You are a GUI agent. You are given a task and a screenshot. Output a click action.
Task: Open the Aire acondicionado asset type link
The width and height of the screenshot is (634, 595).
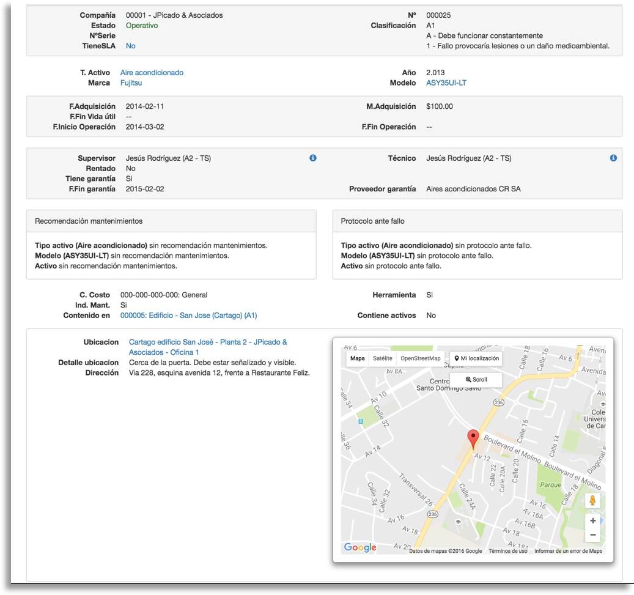[x=152, y=72]
